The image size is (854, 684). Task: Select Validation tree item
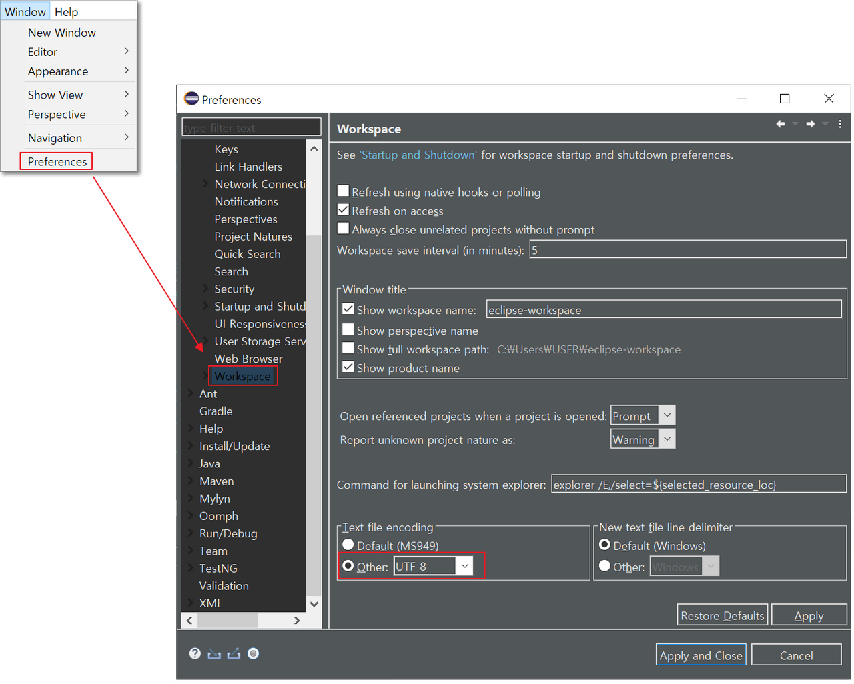pyautogui.click(x=224, y=585)
